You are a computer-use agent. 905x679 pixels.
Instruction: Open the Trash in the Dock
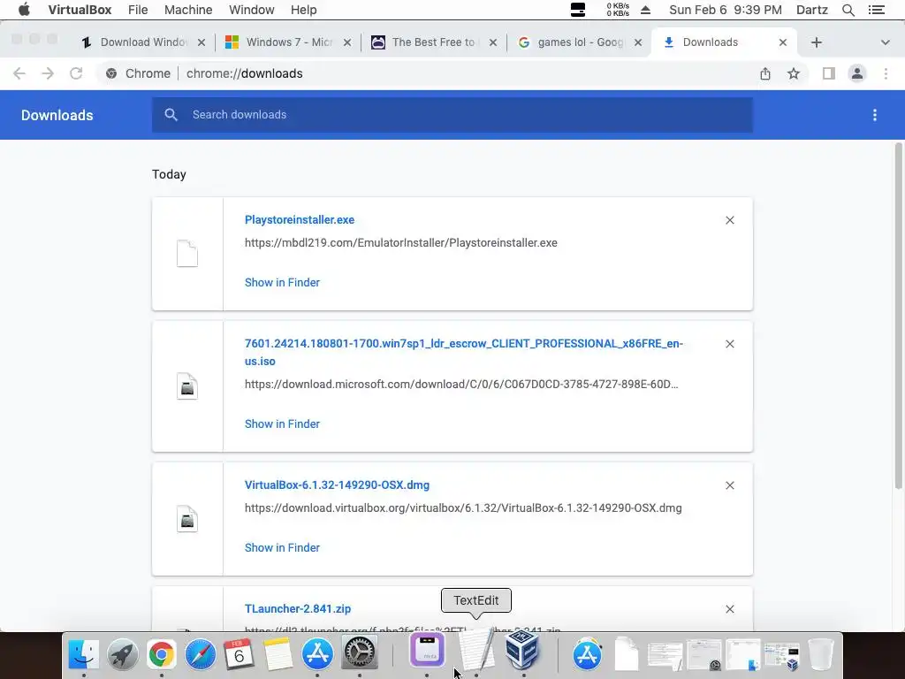(820, 654)
